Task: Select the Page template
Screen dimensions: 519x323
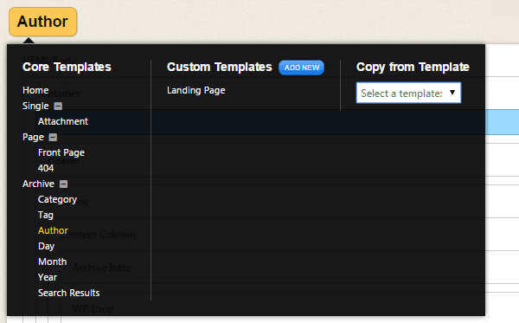Action: coord(33,137)
